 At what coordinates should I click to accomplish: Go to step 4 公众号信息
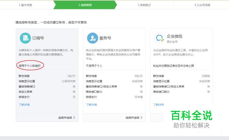[x=202, y=5]
